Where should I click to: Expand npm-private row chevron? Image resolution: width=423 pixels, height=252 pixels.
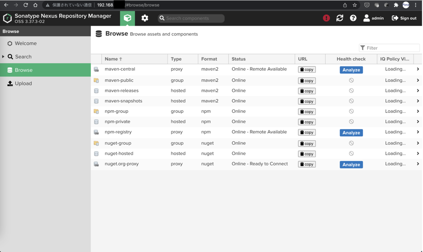click(x=418, y=122)
